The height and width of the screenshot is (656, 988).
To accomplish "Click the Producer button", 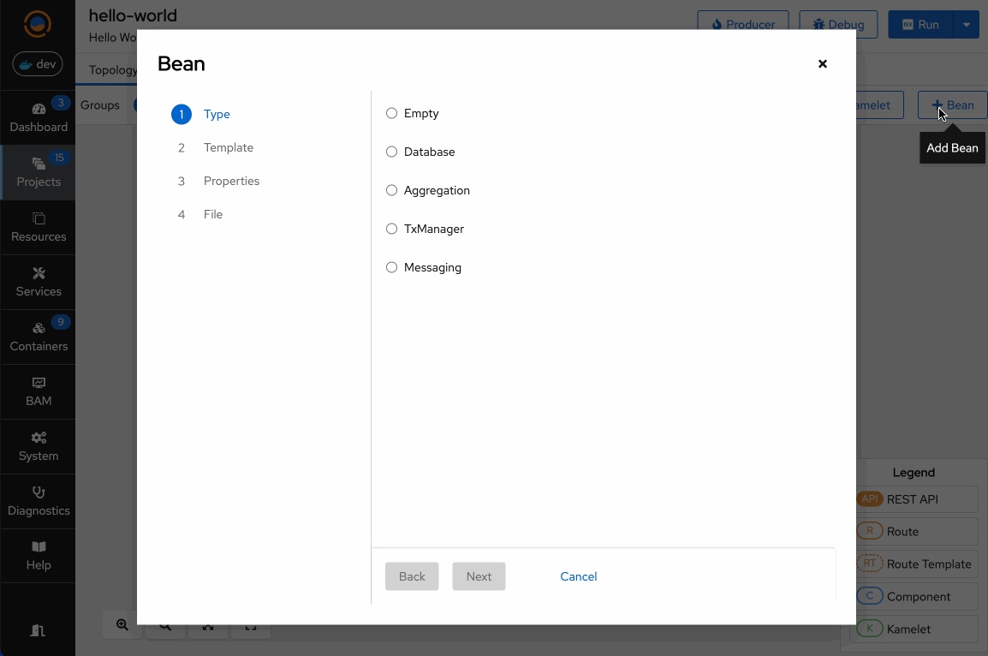I will point(743,25).
